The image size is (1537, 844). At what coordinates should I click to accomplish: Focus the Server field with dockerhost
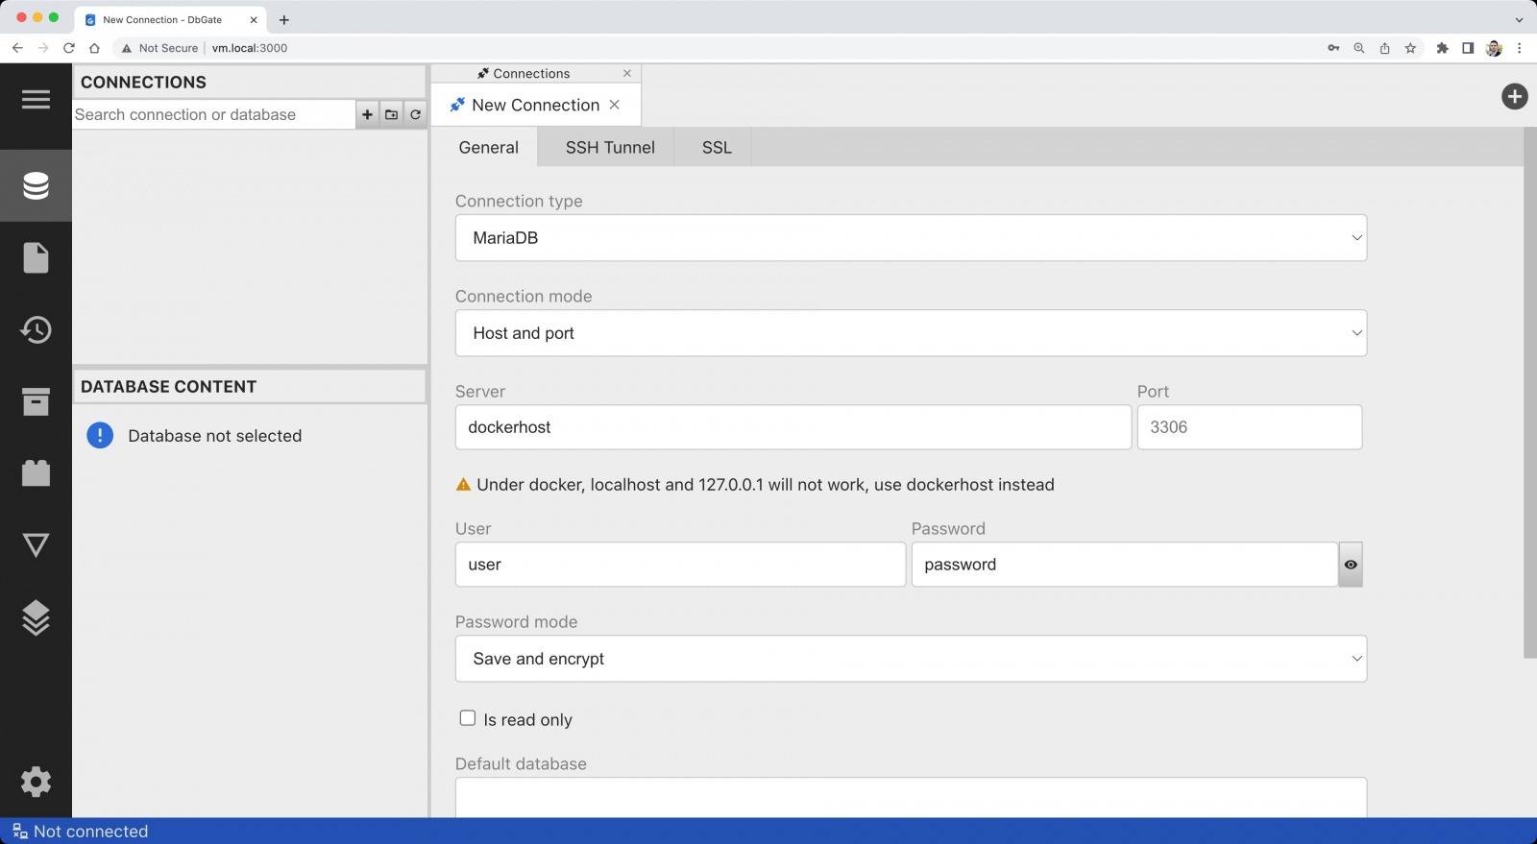[793, 427]
